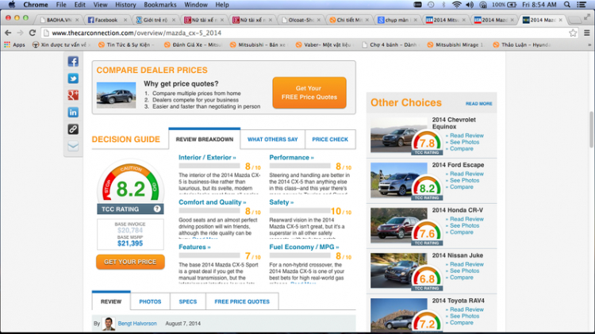This screenshot has height=334, width=595.
Task: Select What Others Say tab
Action: [x=272, y=140]
